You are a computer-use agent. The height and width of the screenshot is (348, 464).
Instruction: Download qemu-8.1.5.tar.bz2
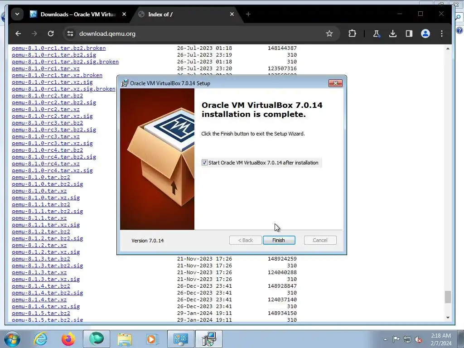(x=41, y=313)
